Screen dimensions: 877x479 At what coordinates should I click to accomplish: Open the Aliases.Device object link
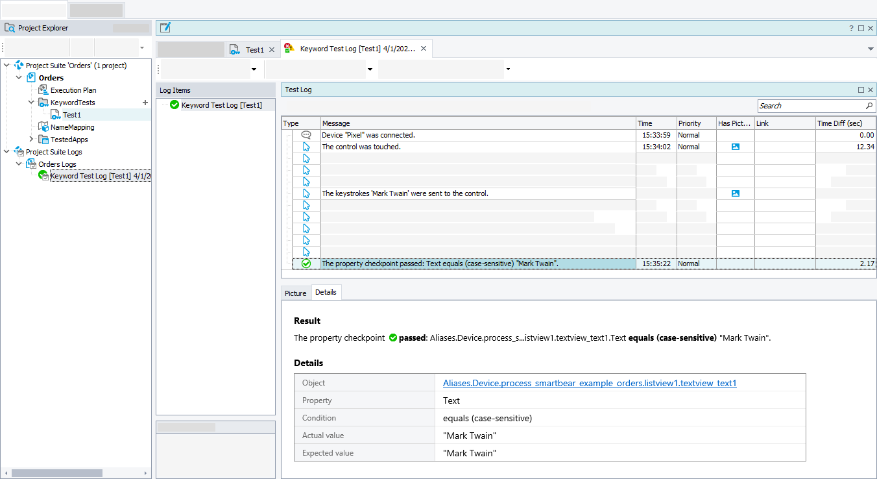tap(589, 383)
